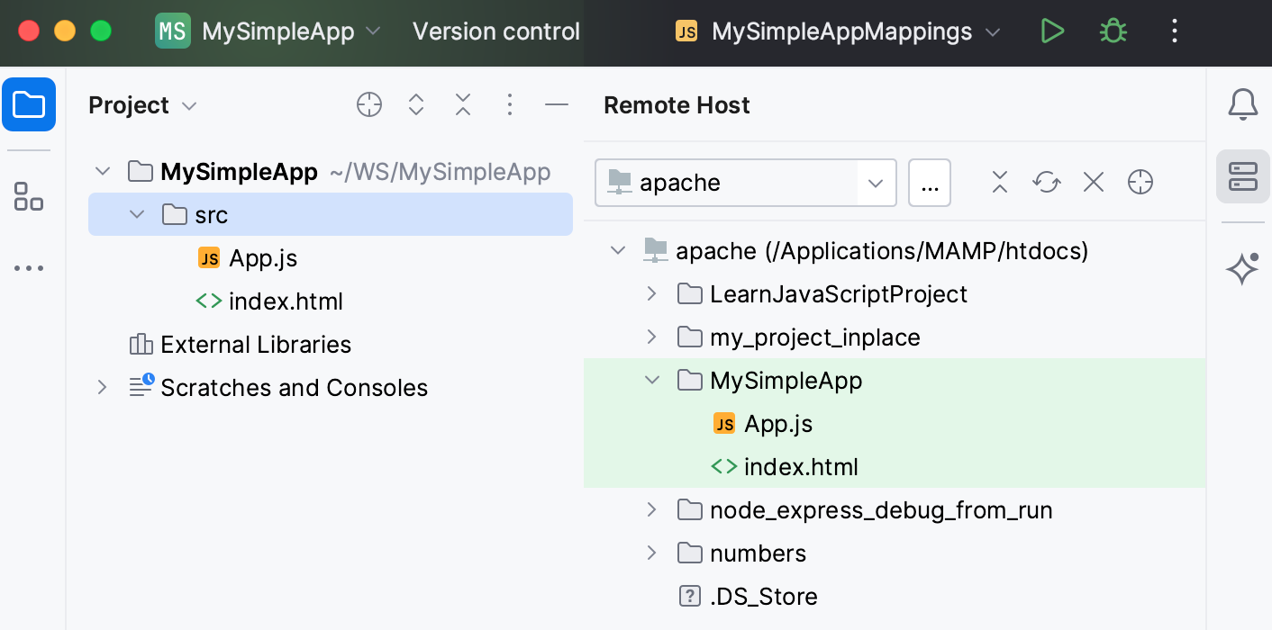
Task: Open the apache server dropdown
Action: pyautogui.click(x=873, y=183)
